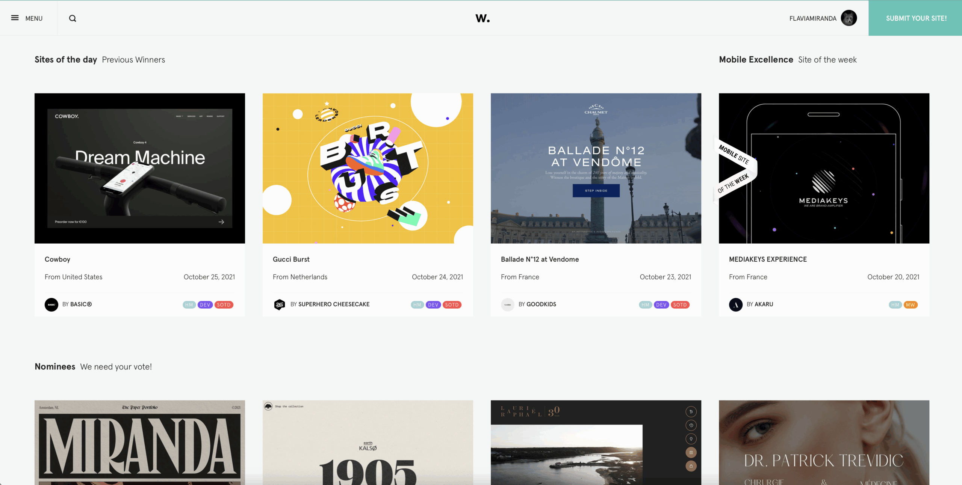Image resolution: width=962 pixels, height=485 pixels.
Task: Click Mobile Excellence heading
Action: [756, 60]
